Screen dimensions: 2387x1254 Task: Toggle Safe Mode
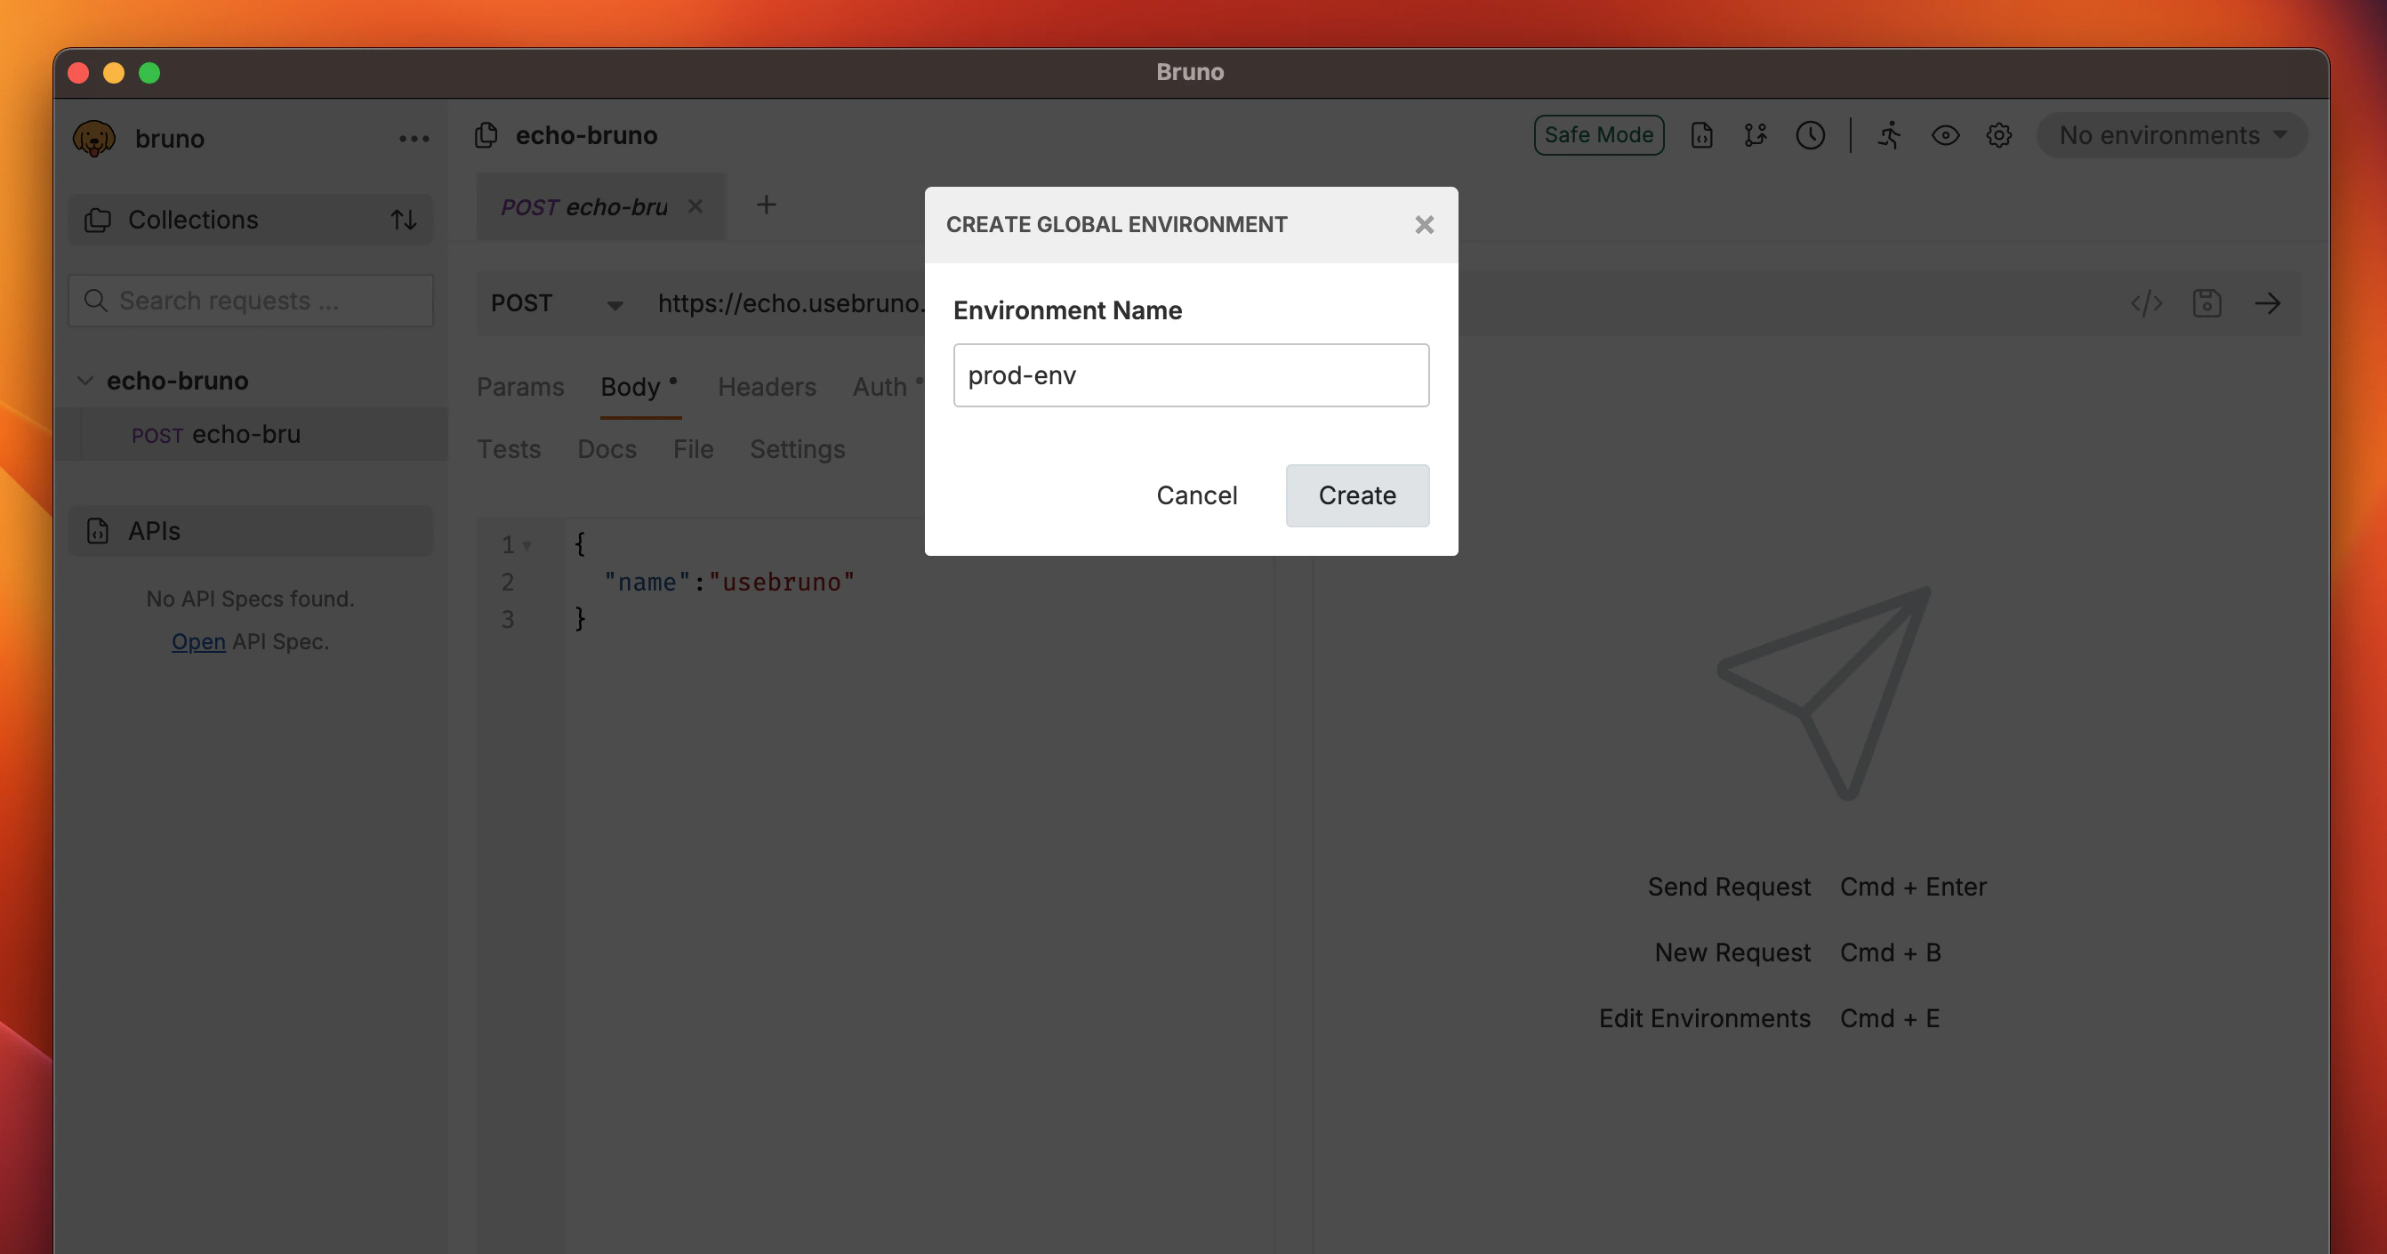point(1598,134)
